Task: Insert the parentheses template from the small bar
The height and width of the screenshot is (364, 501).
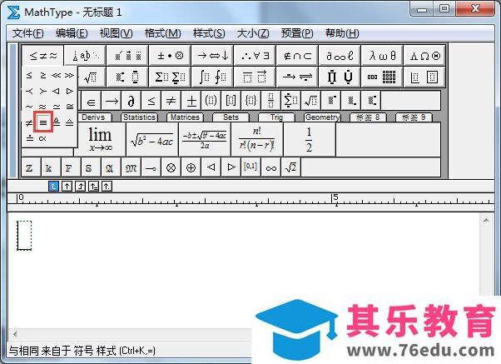Action: 211,102
